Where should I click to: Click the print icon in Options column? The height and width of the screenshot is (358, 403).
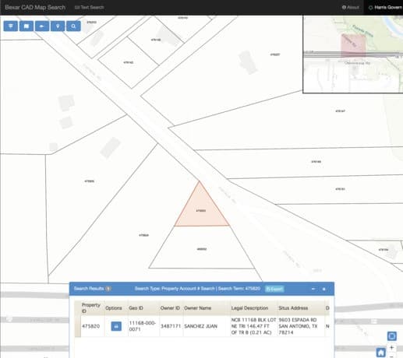(x=116, y=326)
